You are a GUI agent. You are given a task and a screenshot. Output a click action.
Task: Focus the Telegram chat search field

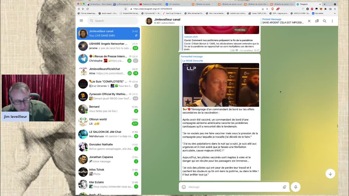[113, 21]
